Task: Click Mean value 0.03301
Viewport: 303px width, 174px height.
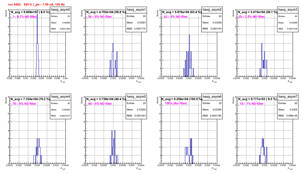Action: pyautogui.click(x=142, y=23)
